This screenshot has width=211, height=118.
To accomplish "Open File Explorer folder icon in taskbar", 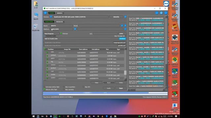I will 115,116.
